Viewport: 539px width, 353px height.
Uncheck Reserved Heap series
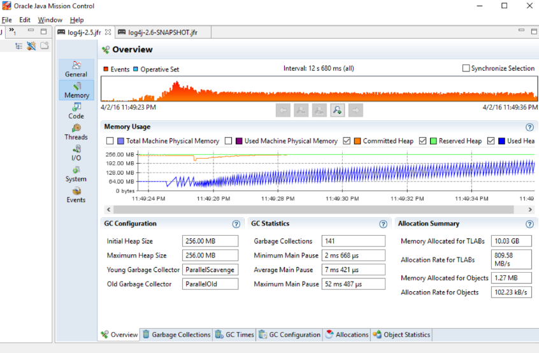click(x=423, y=141)
